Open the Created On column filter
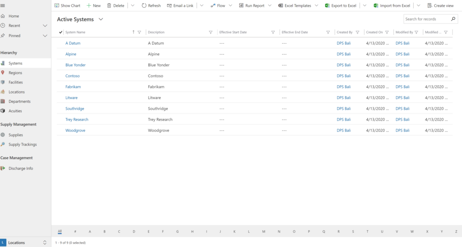Image resolution: width=462 pixels, height=247 pixels. coord(387,33)
